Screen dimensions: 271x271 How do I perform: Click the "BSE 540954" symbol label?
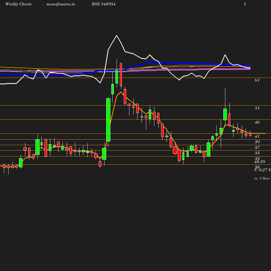[104, 4]
